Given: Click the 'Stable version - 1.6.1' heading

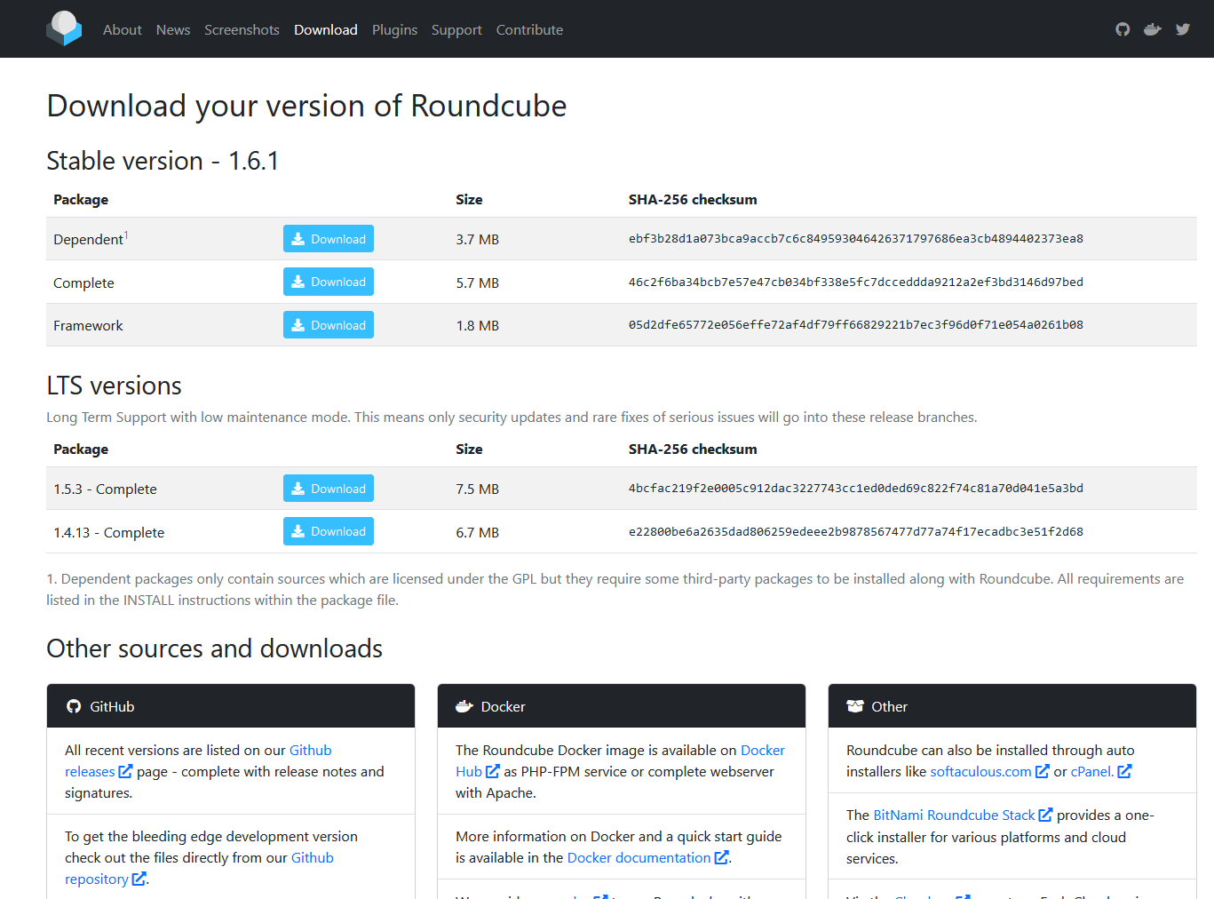Looking at the screenshot, I should coord(163,161).
